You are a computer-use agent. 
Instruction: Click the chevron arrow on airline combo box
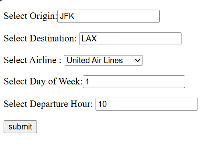point(138,60)
